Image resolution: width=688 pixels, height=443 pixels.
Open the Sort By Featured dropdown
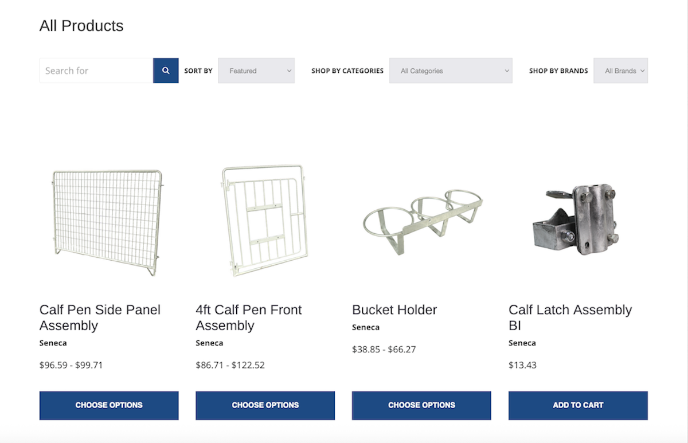[256, 70]
